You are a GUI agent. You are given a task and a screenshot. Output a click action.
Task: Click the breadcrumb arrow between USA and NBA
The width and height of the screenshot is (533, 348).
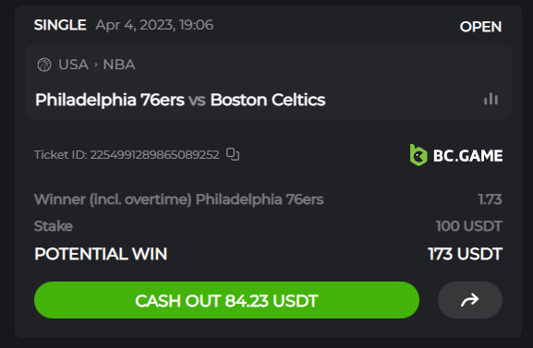click(96, 65)
